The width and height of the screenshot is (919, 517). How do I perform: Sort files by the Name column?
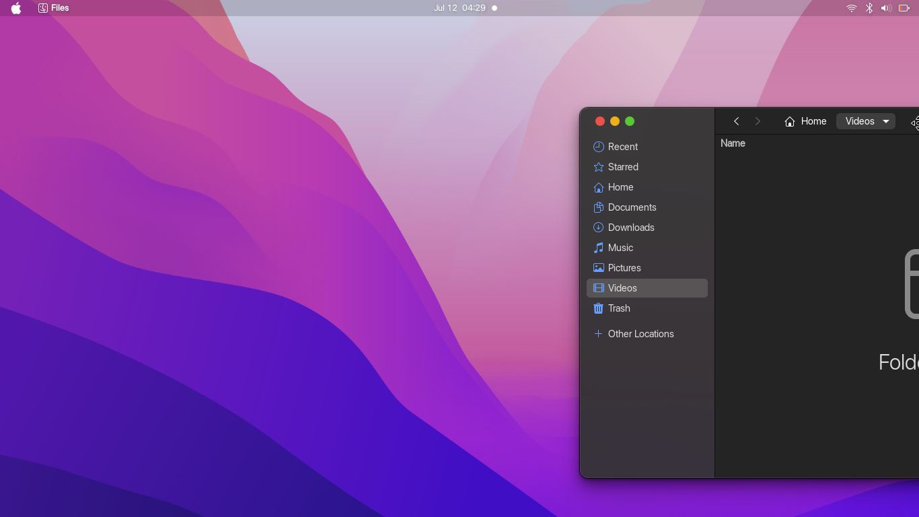pos(733,143)
